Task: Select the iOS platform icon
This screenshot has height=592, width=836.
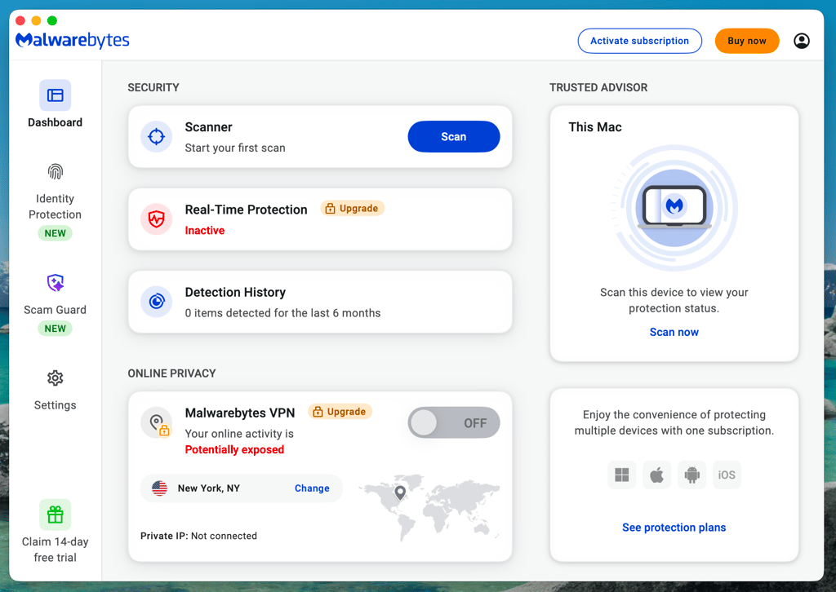Action: click(x=727, y=475)
